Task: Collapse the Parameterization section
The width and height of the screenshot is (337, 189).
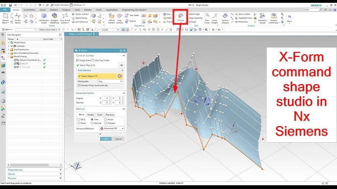Action: click(124, 93)
